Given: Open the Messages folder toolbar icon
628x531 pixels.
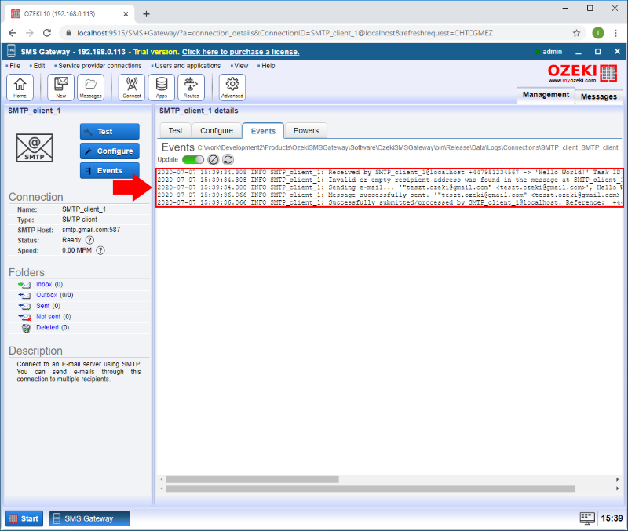Looking at the screenshot, I should (90, 87).
